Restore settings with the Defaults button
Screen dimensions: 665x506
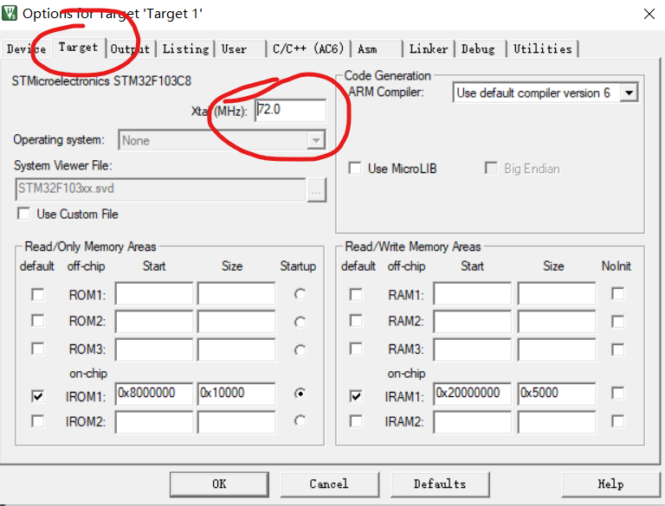tap(440, 484)
